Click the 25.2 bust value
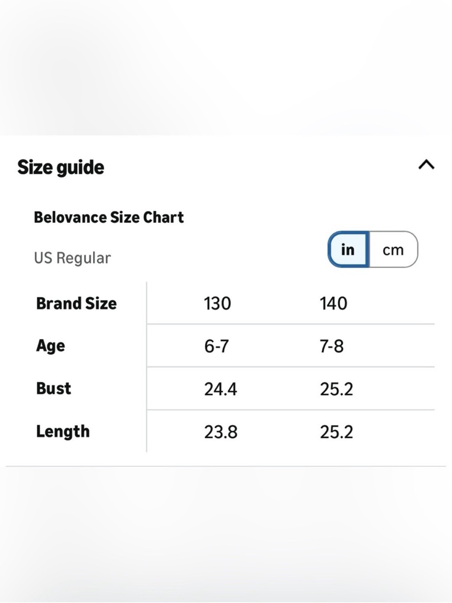The height and width of the screenshot is (603, 452). pos(337,389)
